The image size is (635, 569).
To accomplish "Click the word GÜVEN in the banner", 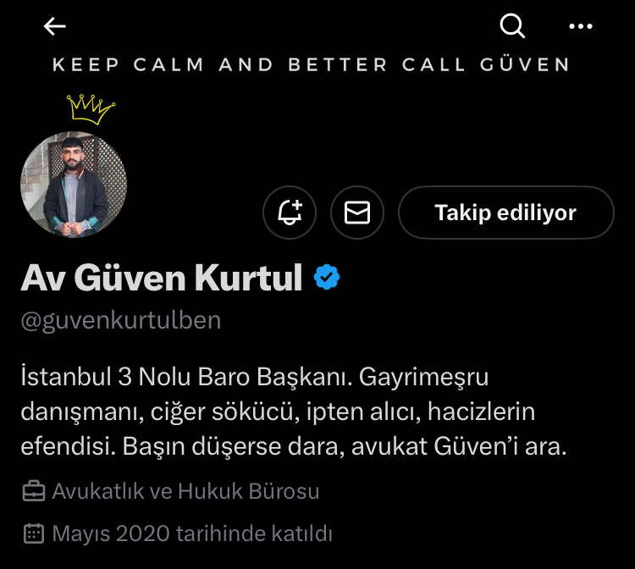I will 525,65.
